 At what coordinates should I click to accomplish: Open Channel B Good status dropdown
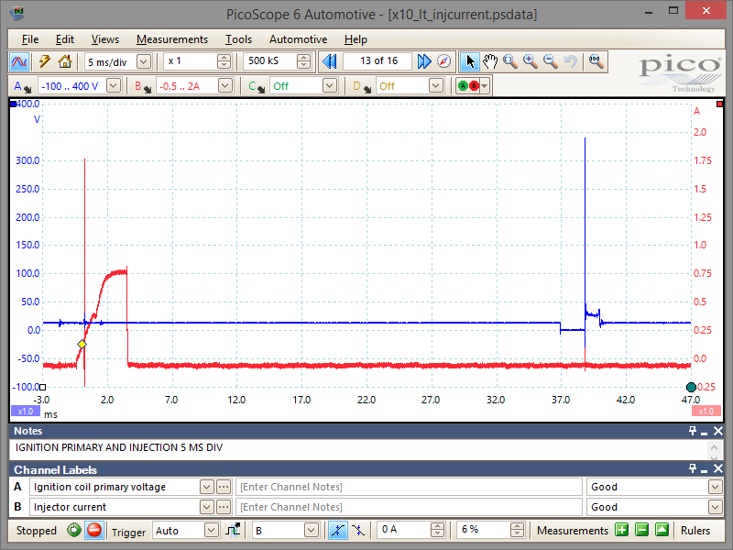tap(715, 507)
